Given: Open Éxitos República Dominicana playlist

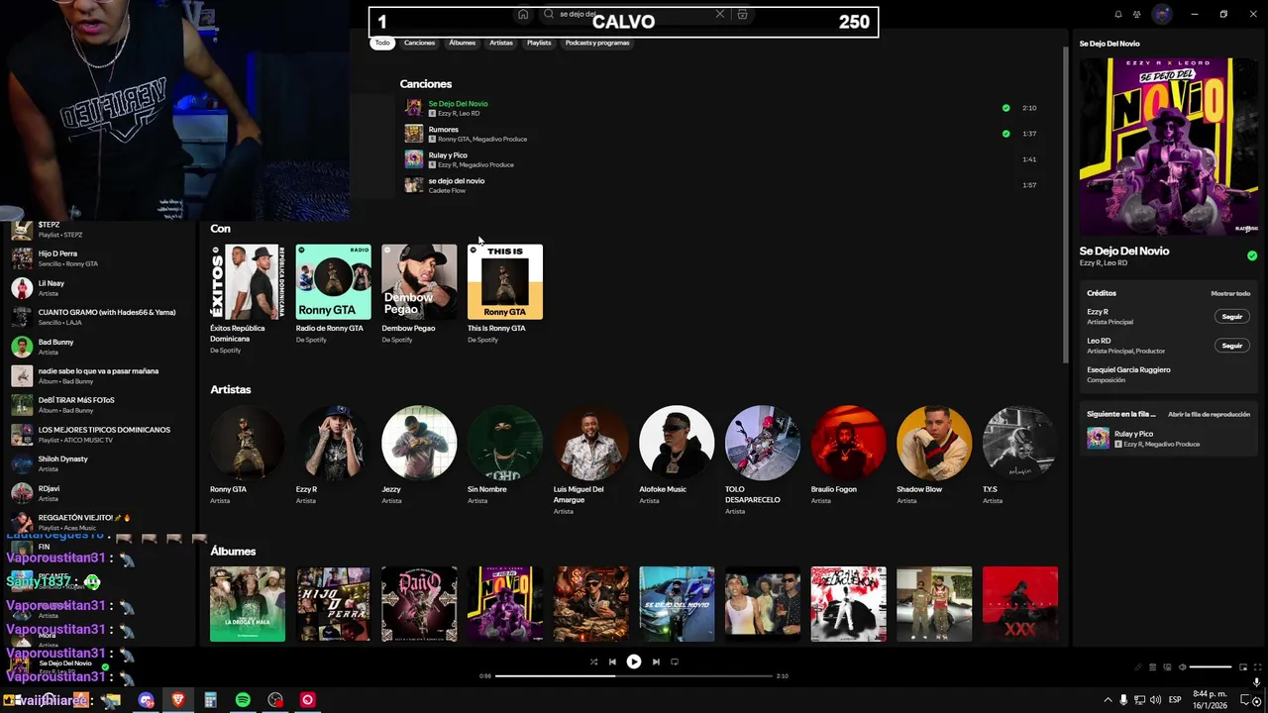Looking at the screenshot, I should [x=247, y=299].
